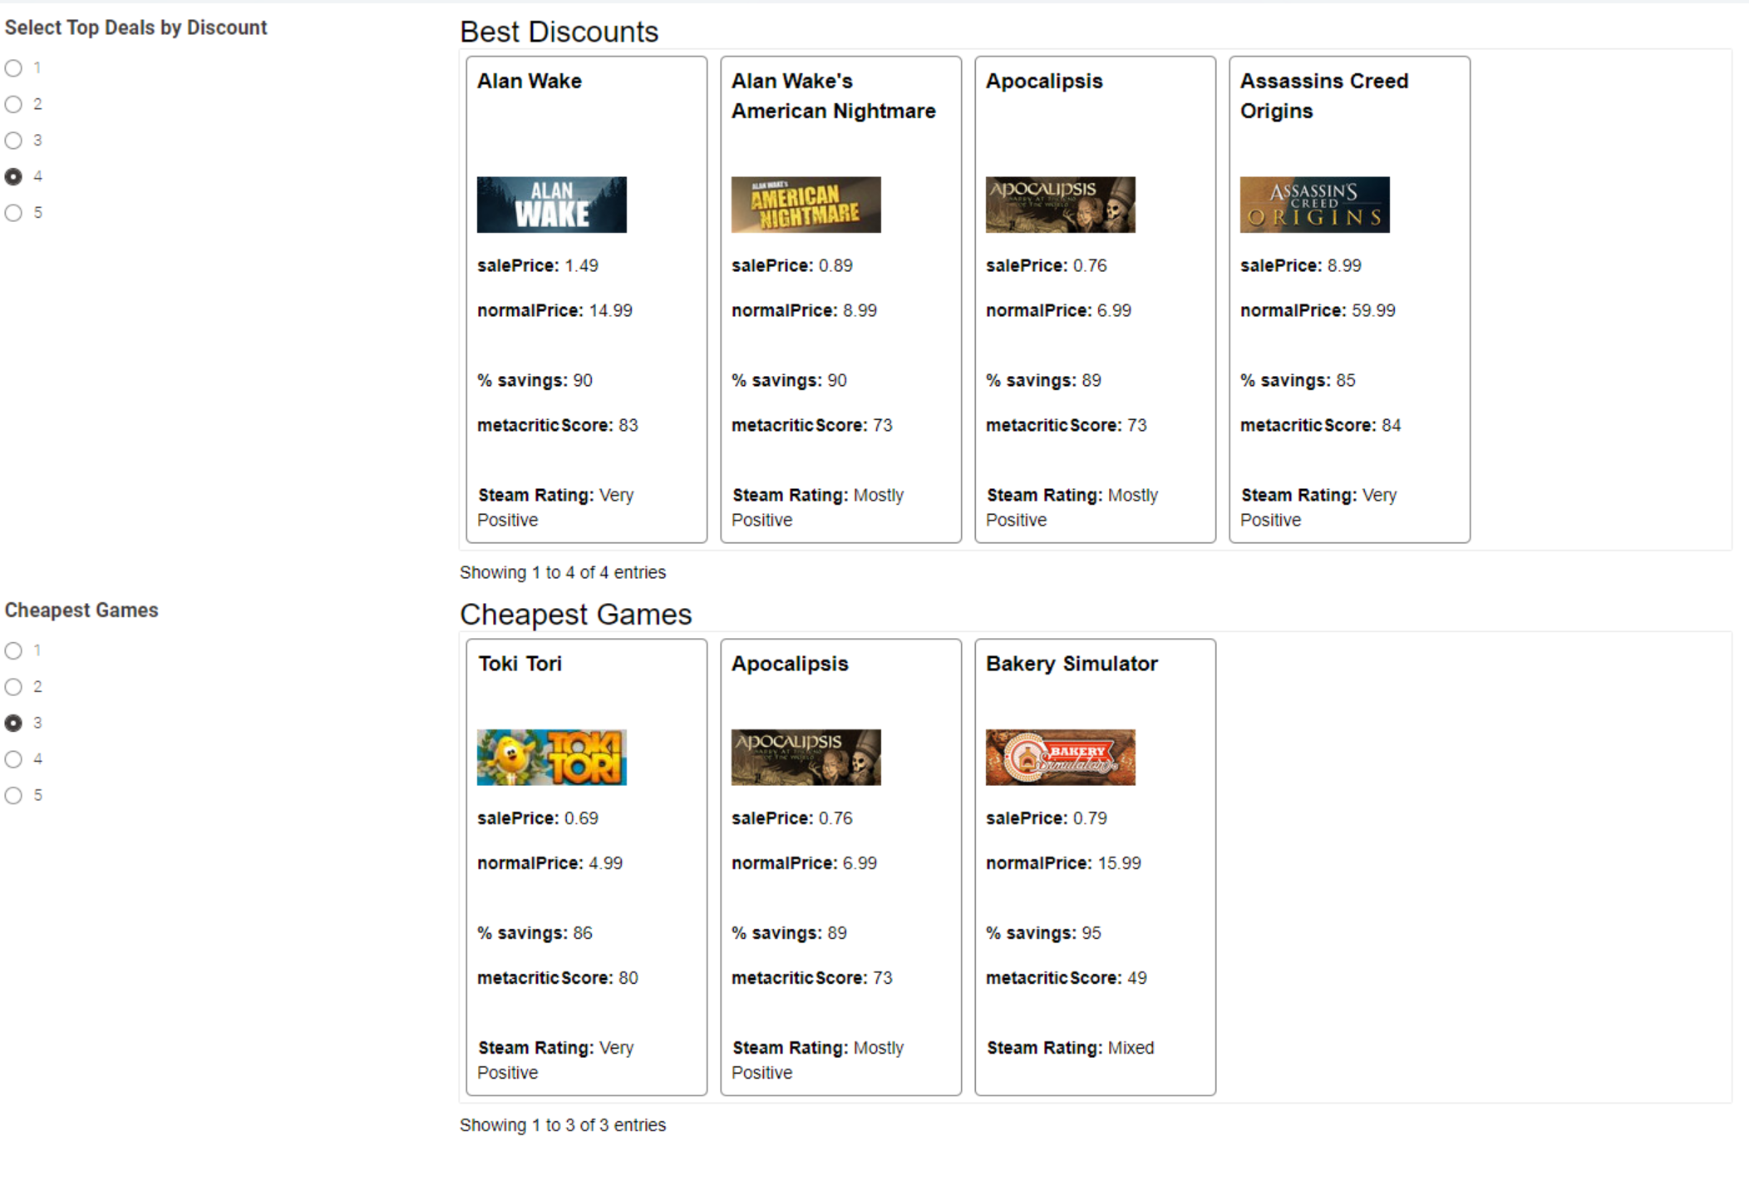This screenshot has height=1201, width=1749.
Task: Click the Cheapest Games sidebar label
Action: tap(81, 610)
